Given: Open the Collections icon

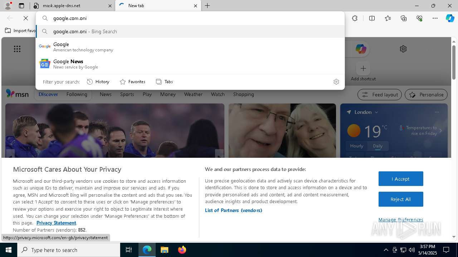Looking at the screenshot, I should pos(404,18).
